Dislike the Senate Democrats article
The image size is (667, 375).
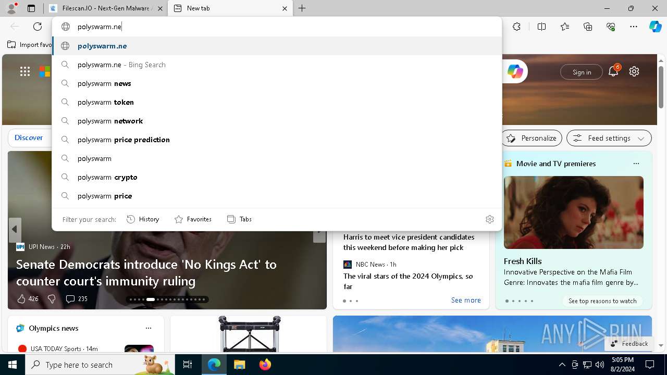(52, 299)
